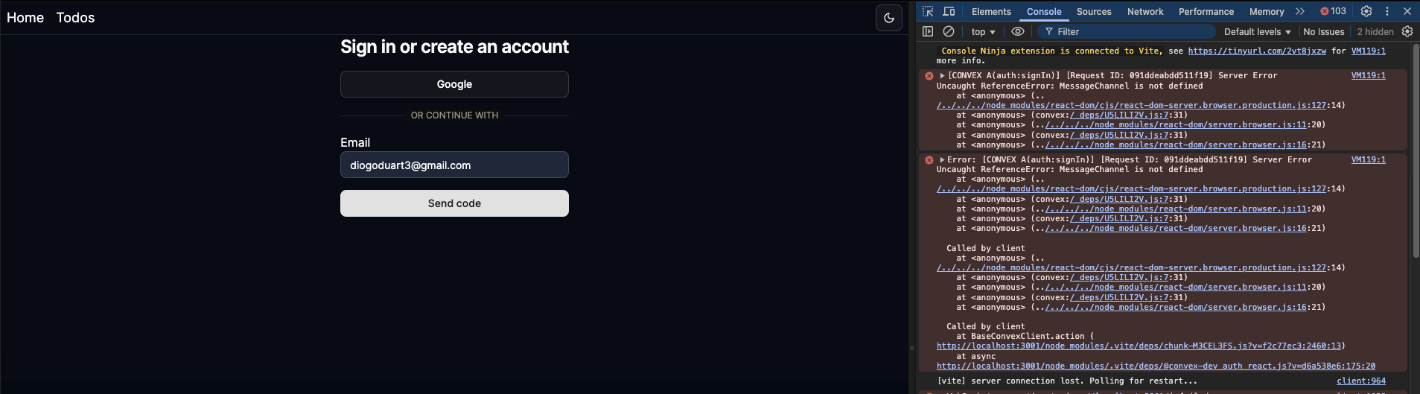Viewport: 1420px width, 394px height.
Task: Select the inspect element picker icon
Action: pos(928,11)
